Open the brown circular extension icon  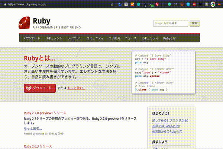pos(182,4)
